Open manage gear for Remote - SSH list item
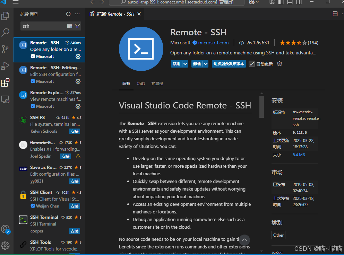Image resolution: width=344 pixels, height=255 pixels. click(x=78, y=56)
